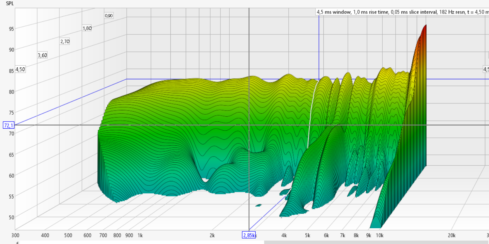Viewport: 489px width, 244px height.
Task: Click the waterfall legend text starting '4,5 ms window'
Action: 402,12
